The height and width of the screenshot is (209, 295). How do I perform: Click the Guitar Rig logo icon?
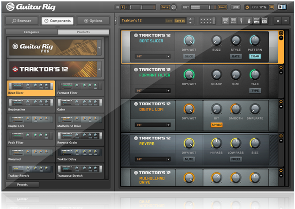pos(10,7)
